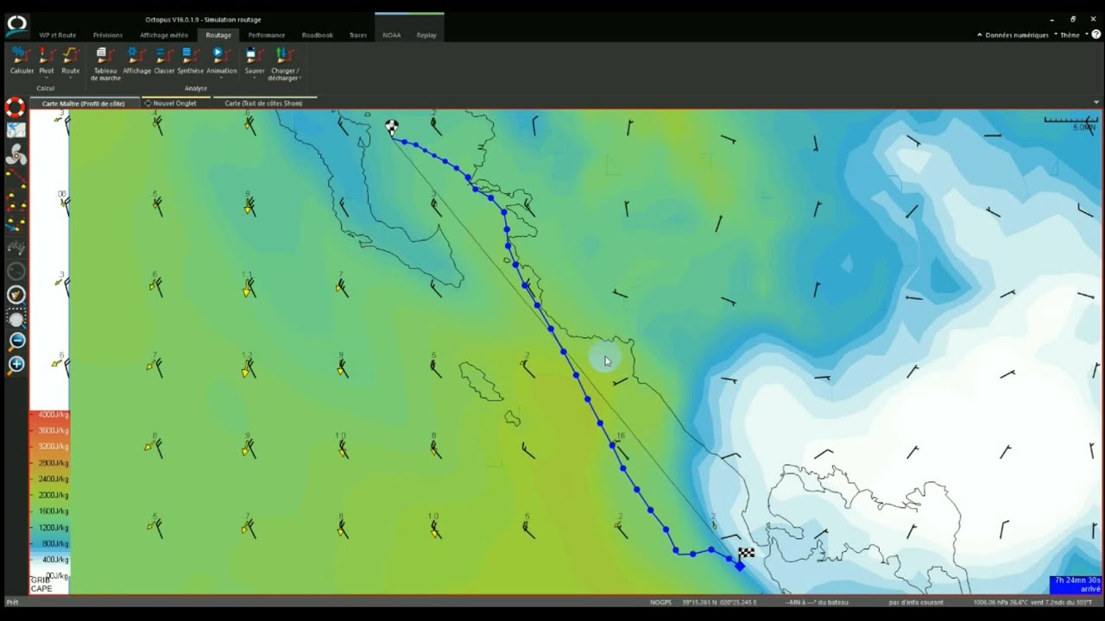The image size is (1105, 621).
Task: Click the Octopus application logo
Action: pyautogui.click(x=16, y=25)
